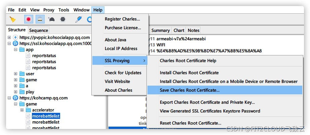This screenshot has height=135, width=310.
Task: Switch to the Sequence tab
Action: (x=39, y=30)
